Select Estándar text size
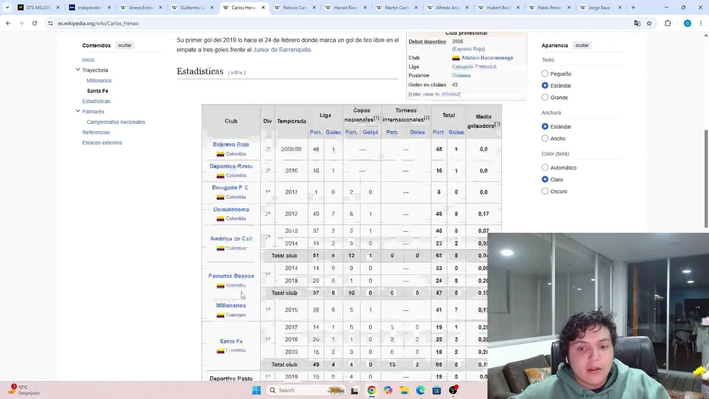709x399 pixels. click(545, 85)
